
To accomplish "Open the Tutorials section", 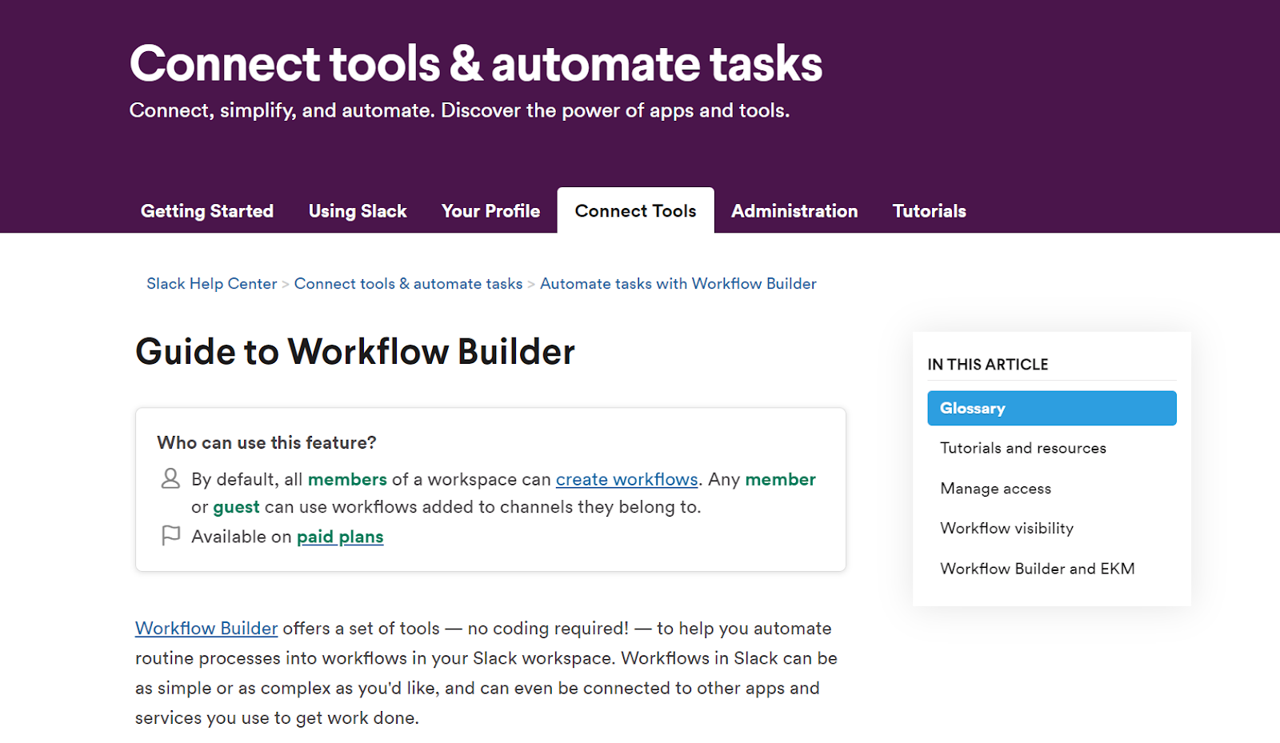I will 929,210.
